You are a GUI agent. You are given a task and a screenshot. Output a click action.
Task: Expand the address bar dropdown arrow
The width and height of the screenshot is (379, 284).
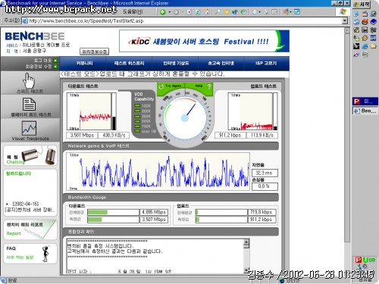[345, 20]
